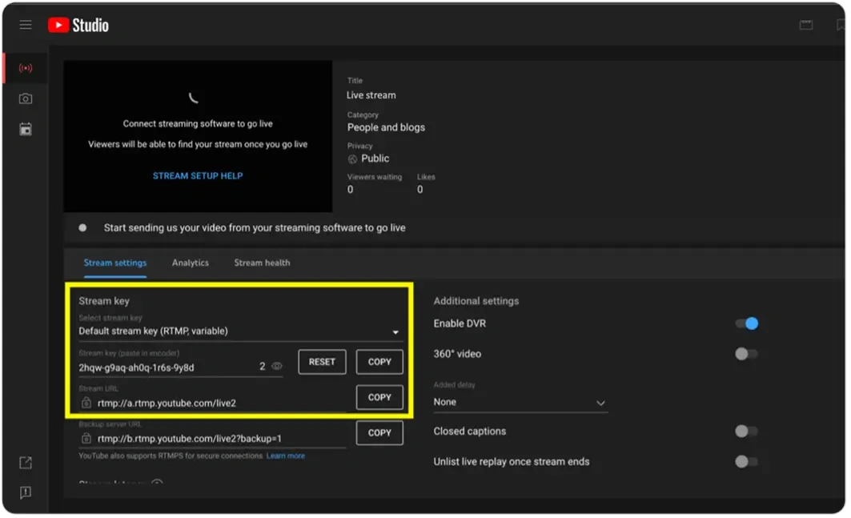Switch to the Stream settings tab
The height and width of the screenshot is (518, 851).
(x=115, y=263)
